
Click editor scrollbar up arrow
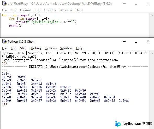[152, 15]
